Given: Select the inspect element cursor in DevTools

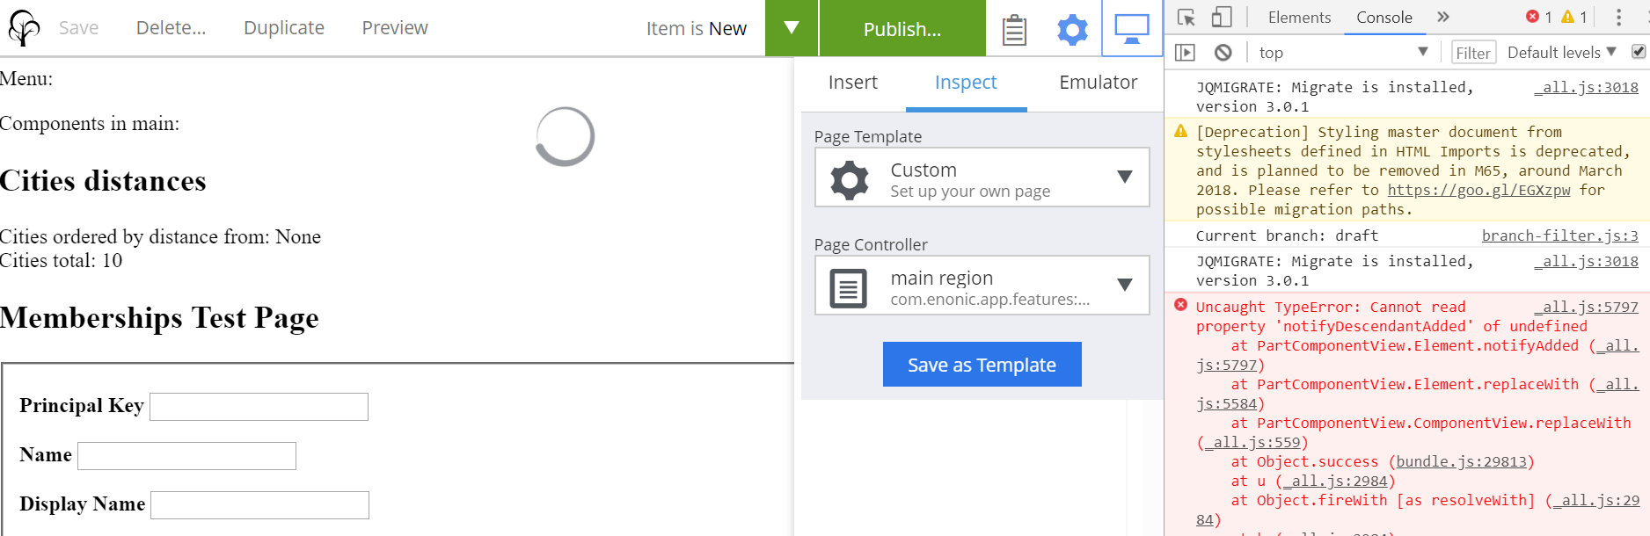Looking at the screenshot, I should click(1186, 17).
